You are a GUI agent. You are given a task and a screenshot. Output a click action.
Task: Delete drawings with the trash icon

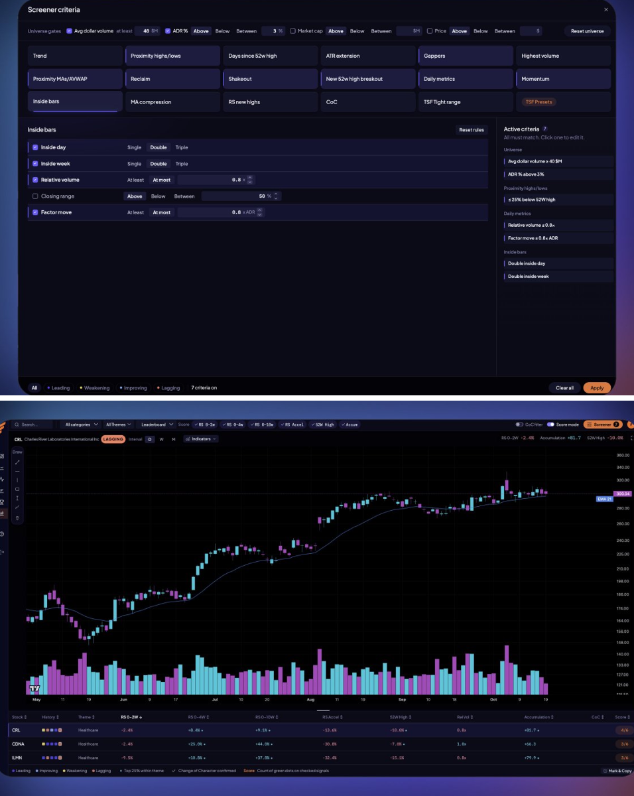17,517
